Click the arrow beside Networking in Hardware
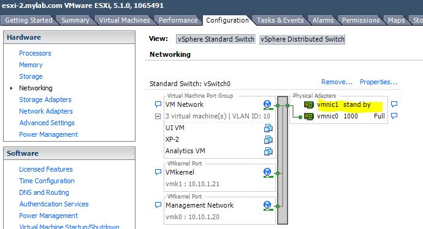 (x=11, y=88)
